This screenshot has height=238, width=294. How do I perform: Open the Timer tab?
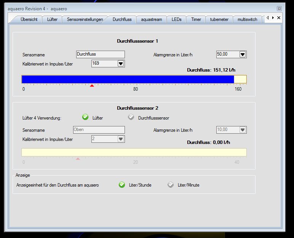pyautogui.click(x=196, y=19)
